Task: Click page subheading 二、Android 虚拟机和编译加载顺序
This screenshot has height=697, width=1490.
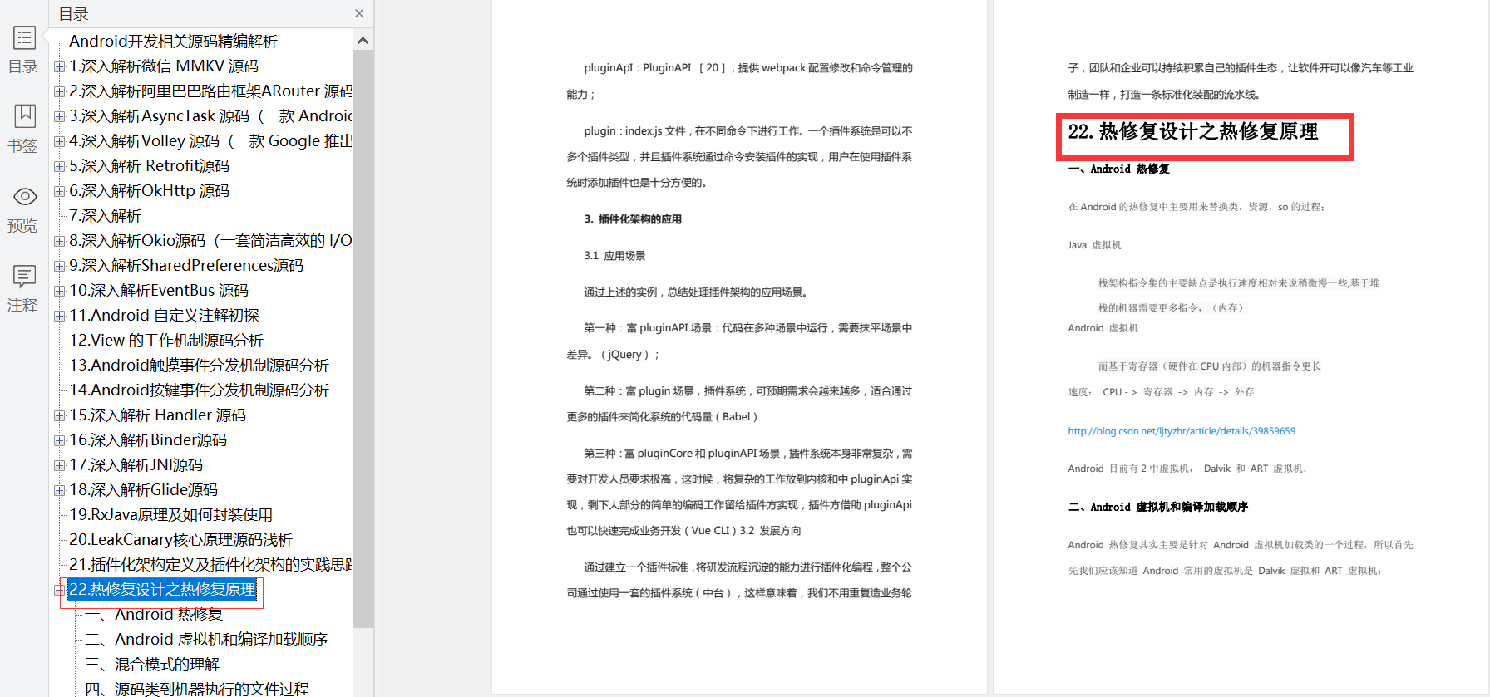Action: 1157,507
